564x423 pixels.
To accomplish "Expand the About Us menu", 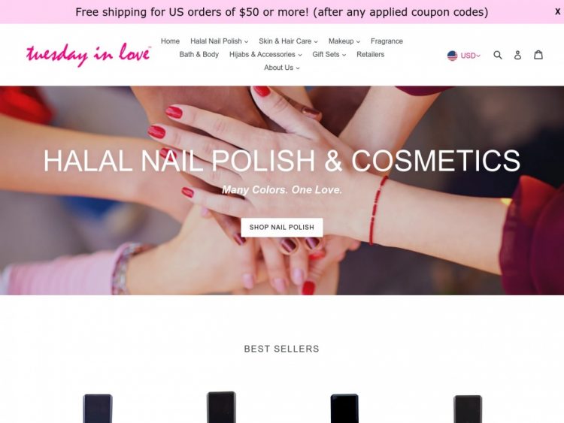I will point(282,68).
